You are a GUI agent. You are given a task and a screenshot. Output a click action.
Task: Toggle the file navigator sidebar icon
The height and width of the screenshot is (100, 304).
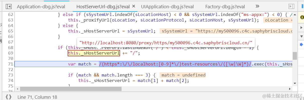point(9,6)
